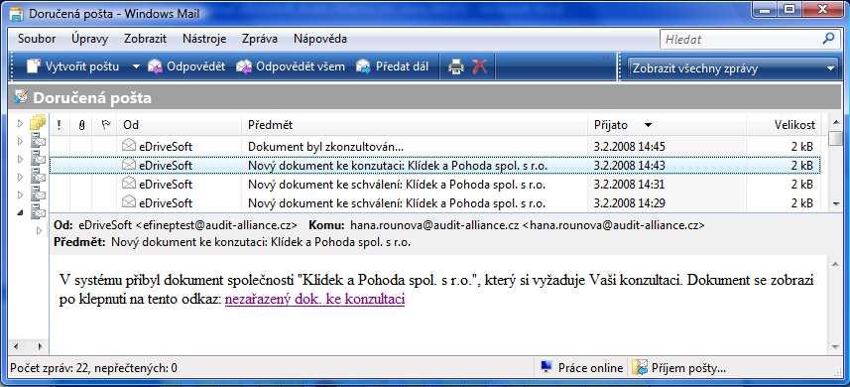Click the date cell '3.2.2008 14:43'
The image size is (850, 387).
point(629,166)
